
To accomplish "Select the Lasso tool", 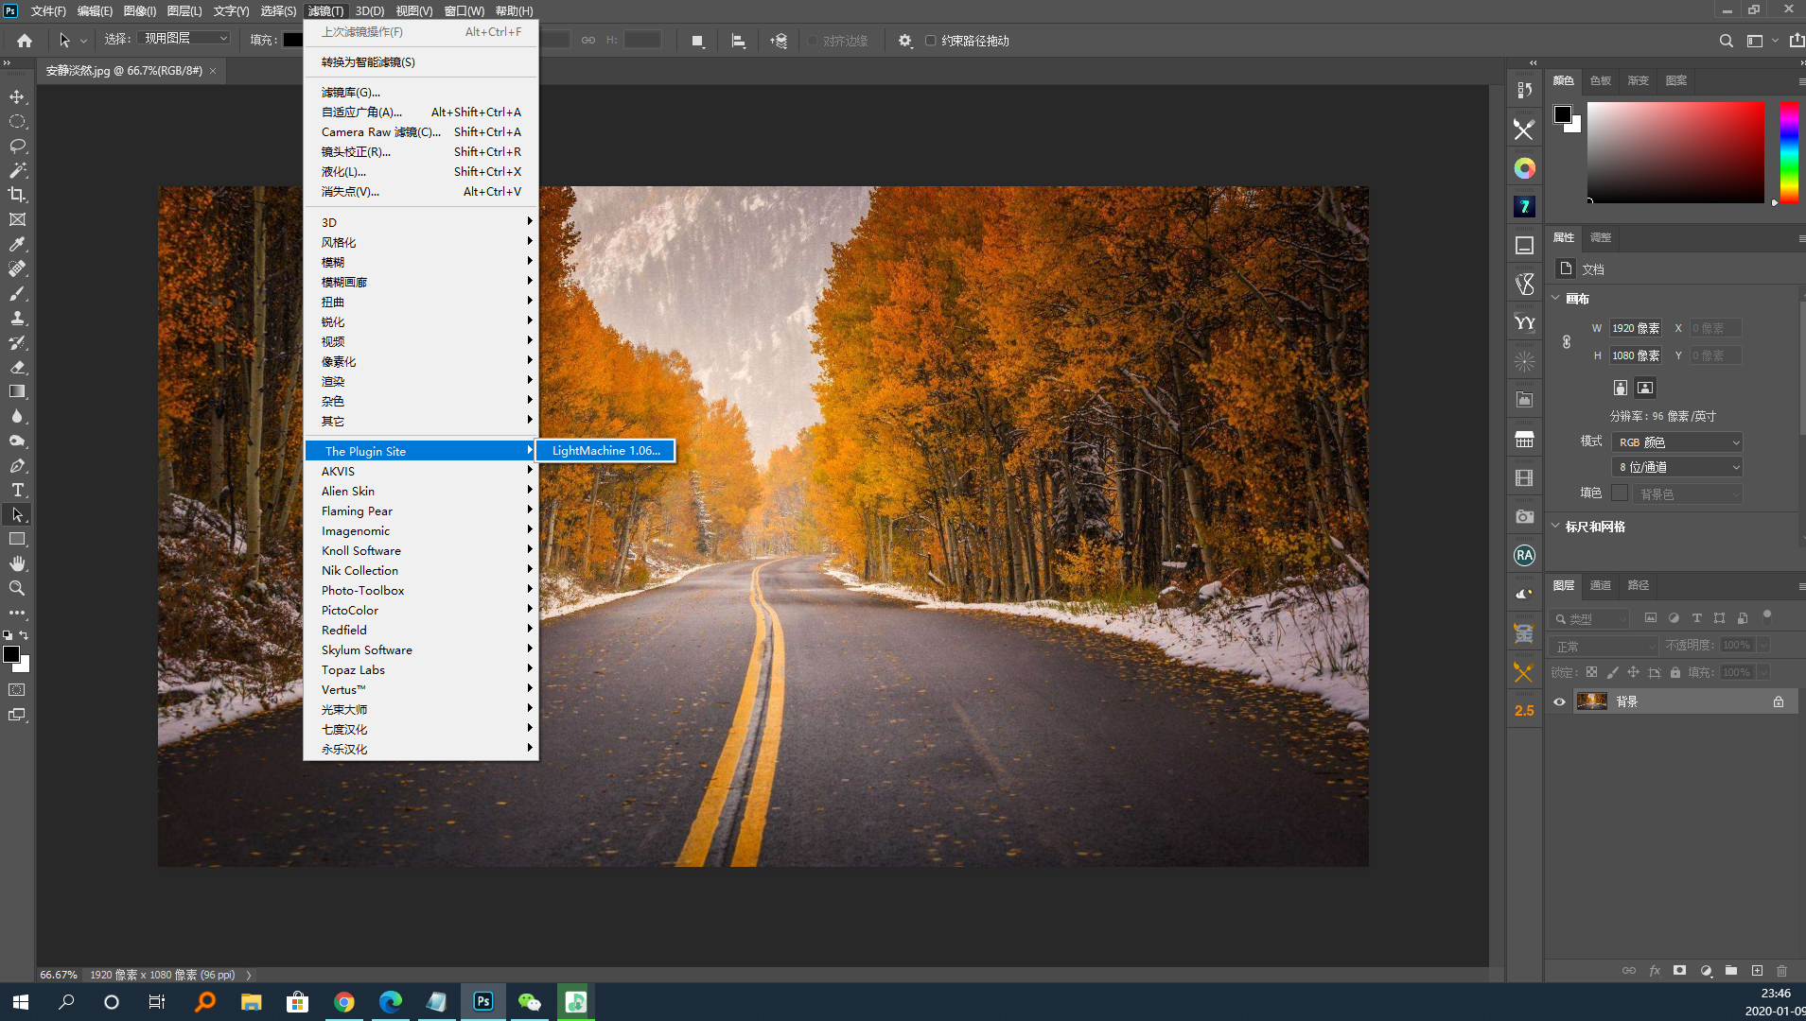I will coord(17,146).
